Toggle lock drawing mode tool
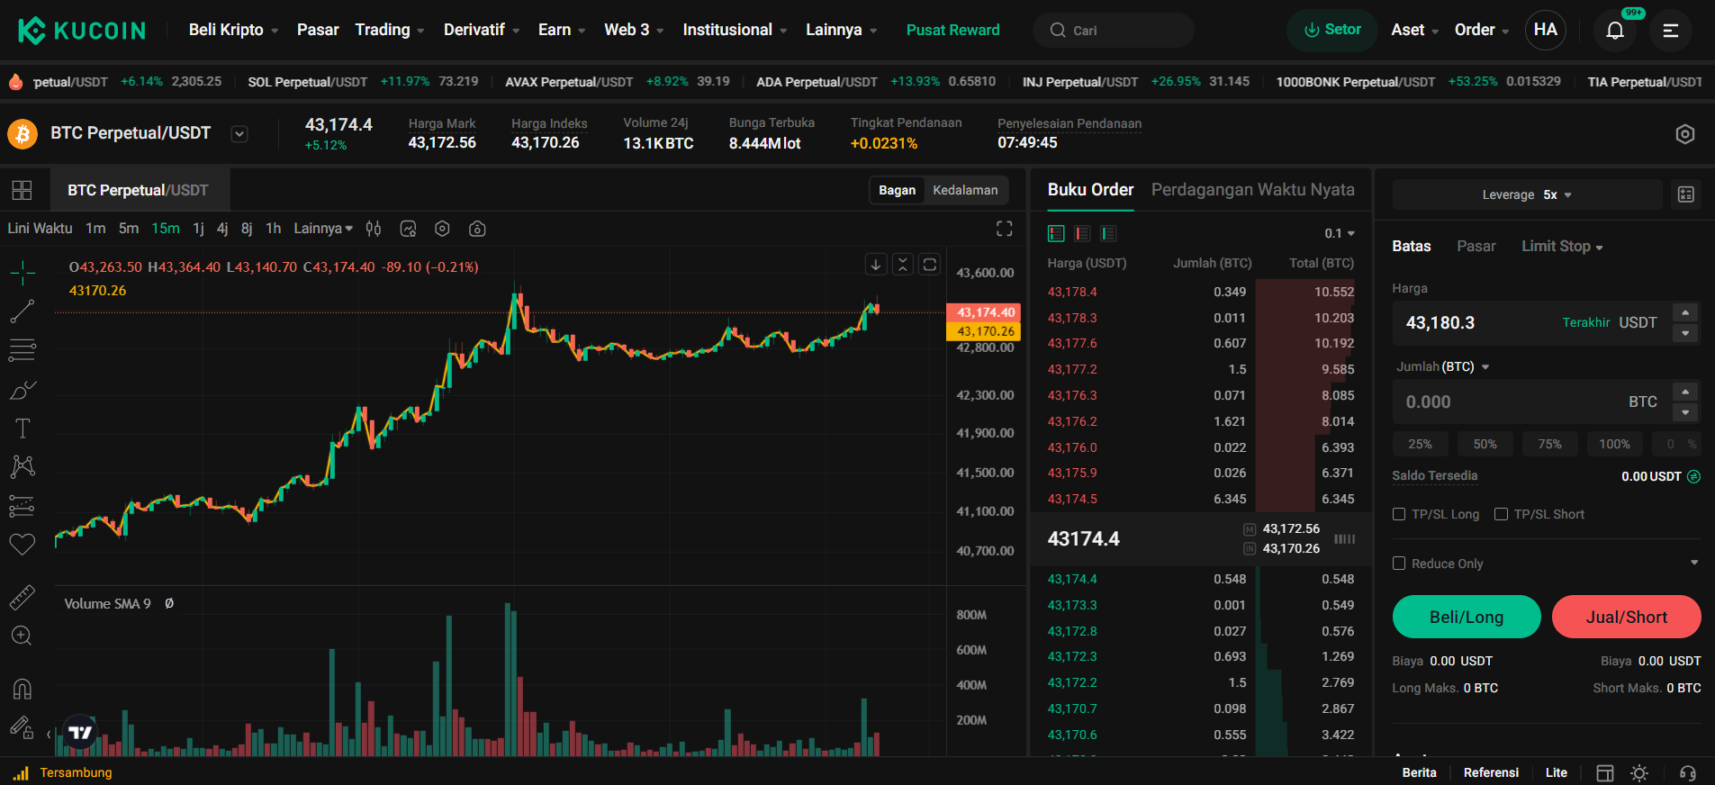 (23, 727)
